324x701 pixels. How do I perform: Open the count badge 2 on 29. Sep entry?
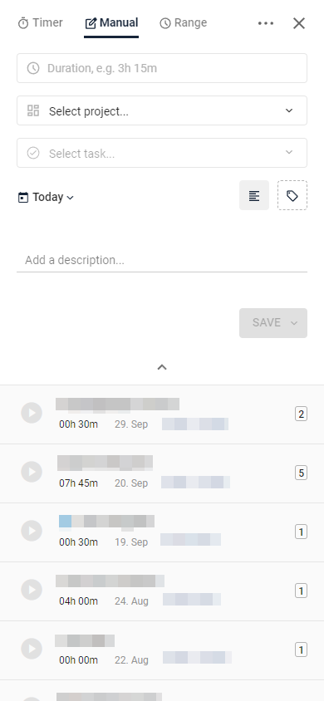[302, 414]
